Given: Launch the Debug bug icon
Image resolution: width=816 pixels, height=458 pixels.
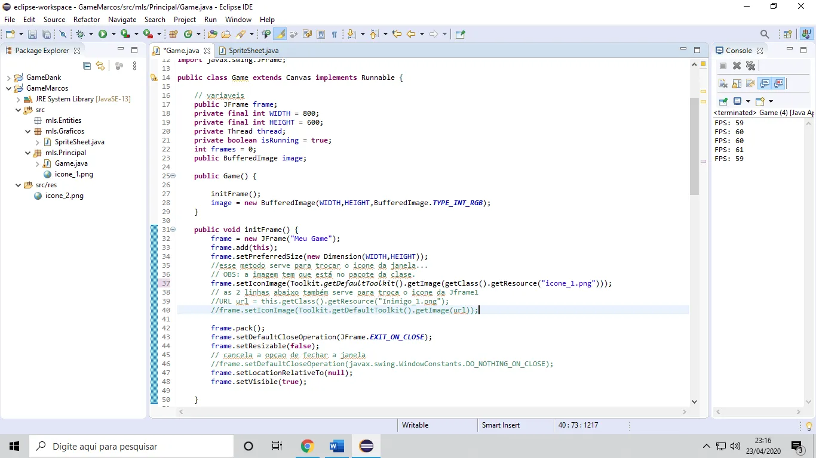Looking at the screenshot, I should tap(80, 34).
